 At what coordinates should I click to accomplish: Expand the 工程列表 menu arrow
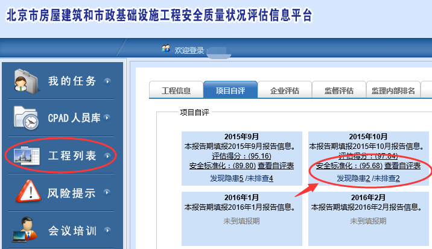click(x=107, y=156)
